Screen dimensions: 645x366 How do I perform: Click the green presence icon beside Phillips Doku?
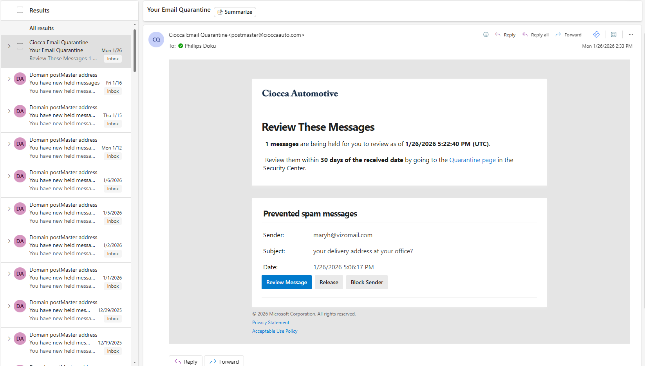pos(181,46)
